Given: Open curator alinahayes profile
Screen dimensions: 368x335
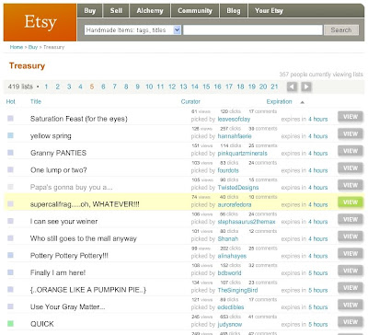Looking at the screenshot, I should 232,256.
